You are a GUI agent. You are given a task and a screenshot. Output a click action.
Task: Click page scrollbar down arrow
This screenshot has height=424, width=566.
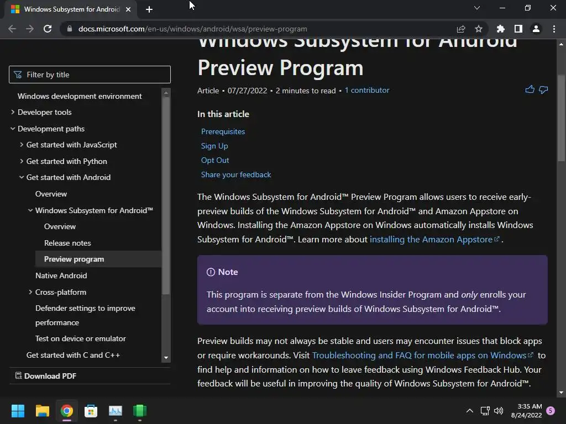(x=561, y=393)
